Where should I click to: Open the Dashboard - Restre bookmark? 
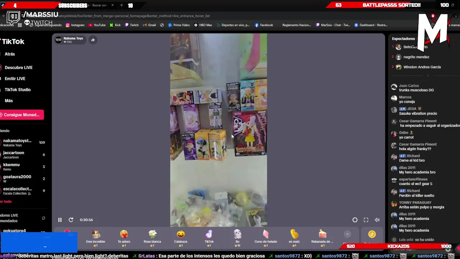(371, 25)
